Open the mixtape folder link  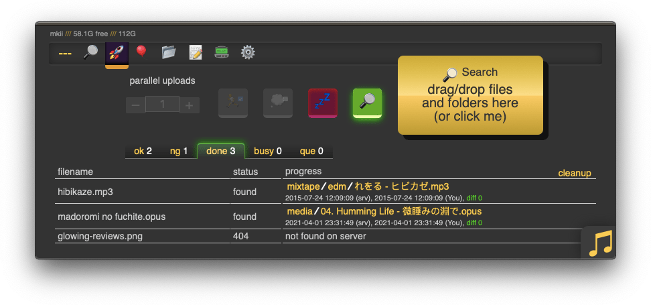point(303,186)
